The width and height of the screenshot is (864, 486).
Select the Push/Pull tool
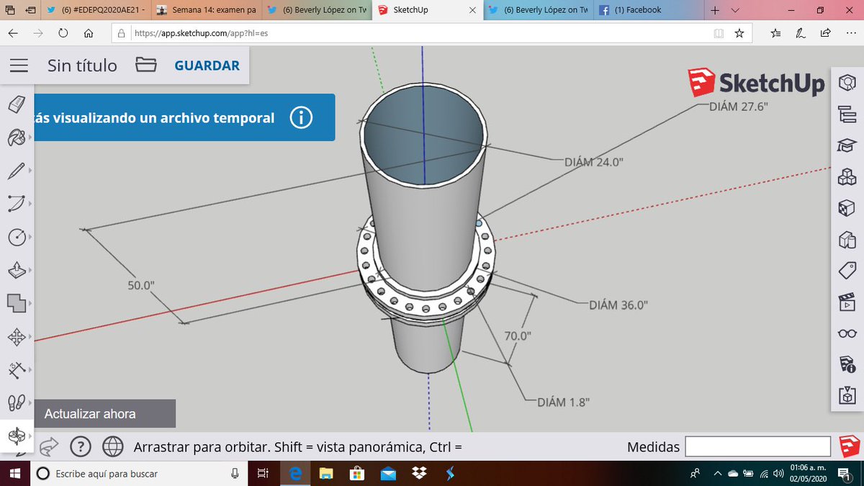pos(17,270)
